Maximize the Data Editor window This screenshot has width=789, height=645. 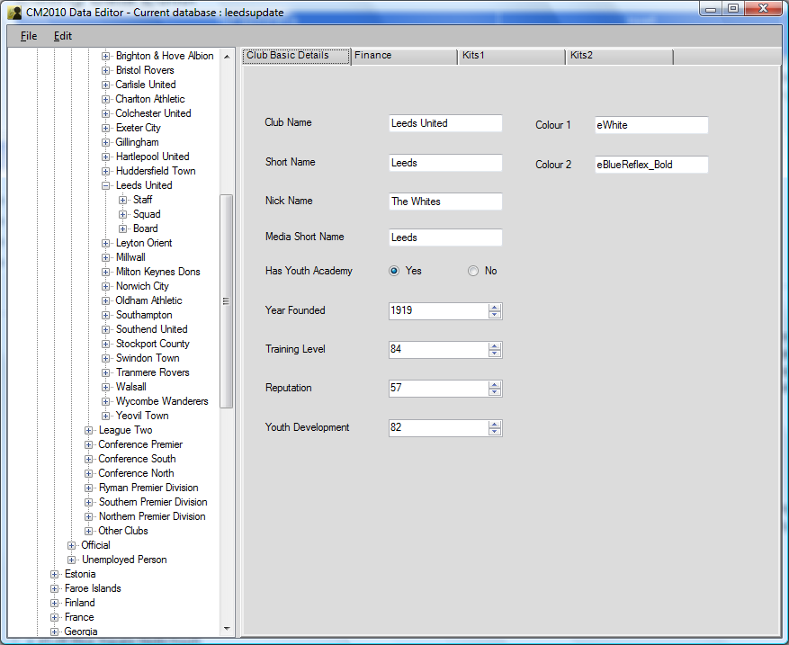coord(733,8)
